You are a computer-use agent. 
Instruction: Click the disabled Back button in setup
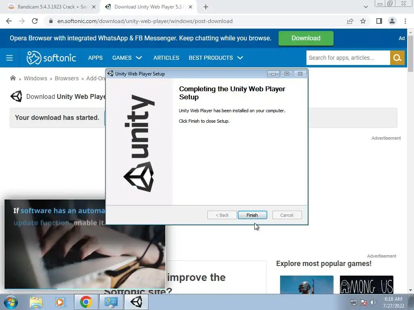click(222, 215)
